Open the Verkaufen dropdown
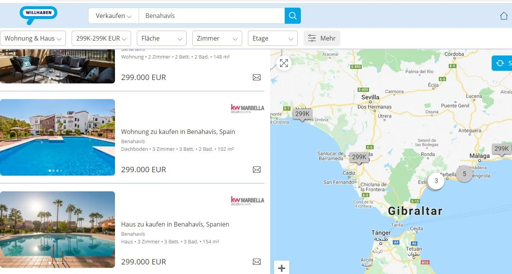 (114, 16)
